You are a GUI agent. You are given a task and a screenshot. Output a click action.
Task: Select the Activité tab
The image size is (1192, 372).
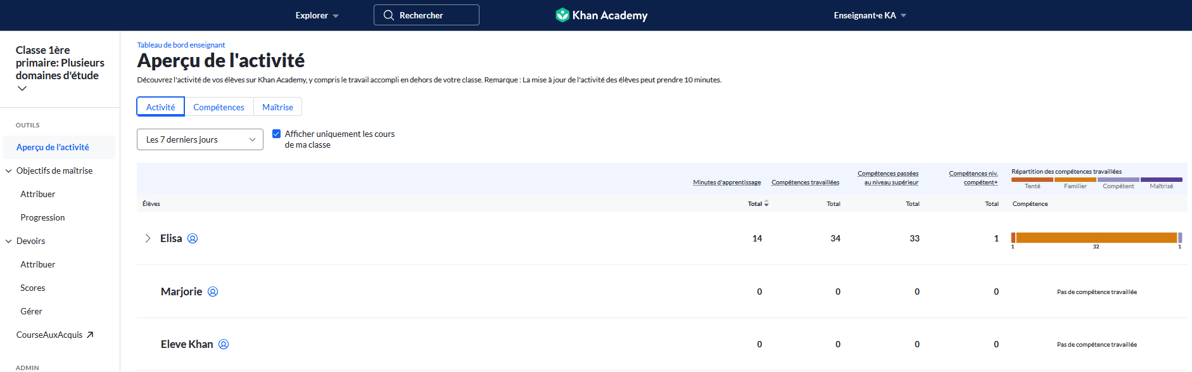[161, 106]
